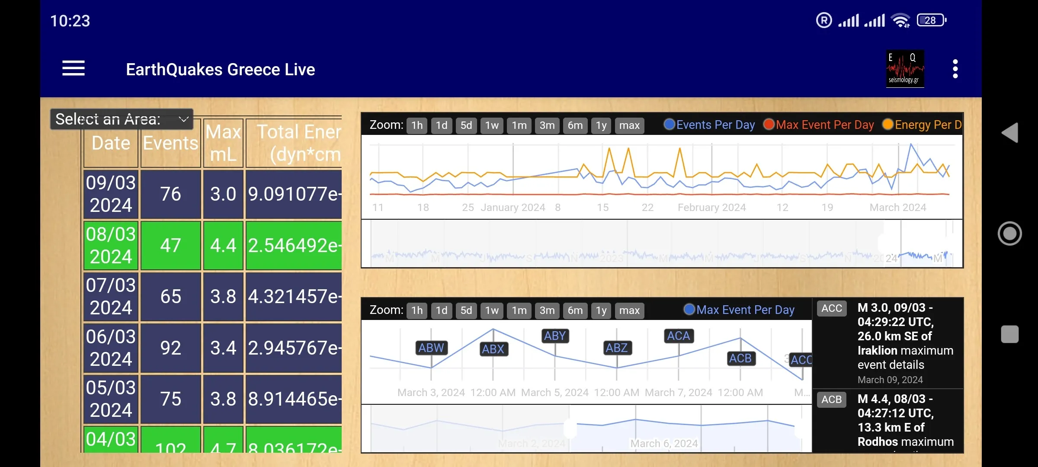
Task: Open the three-dot overflow menu
Action: 955,69
